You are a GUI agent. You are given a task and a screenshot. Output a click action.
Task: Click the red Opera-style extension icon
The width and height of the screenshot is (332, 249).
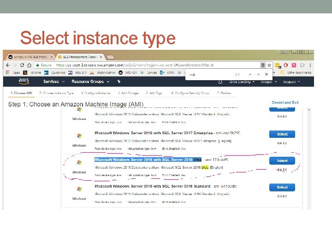pyautogui.click(x=285, y=65)
